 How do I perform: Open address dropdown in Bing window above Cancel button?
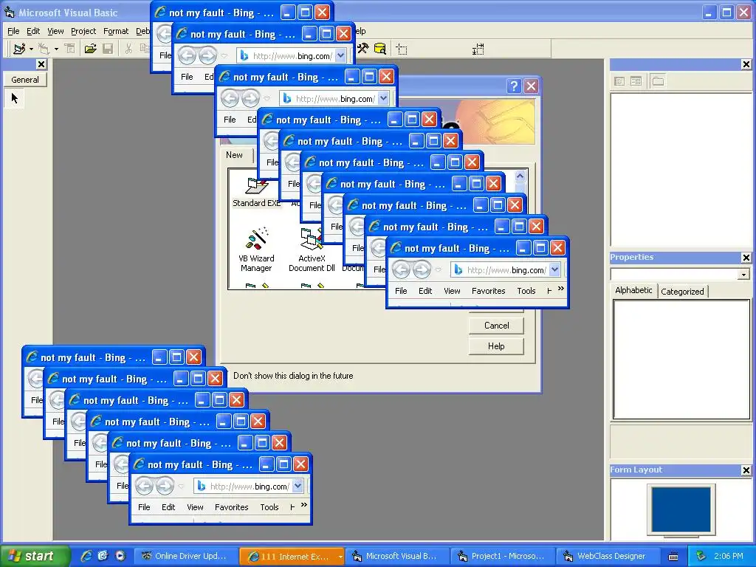(x=555, y=270)
